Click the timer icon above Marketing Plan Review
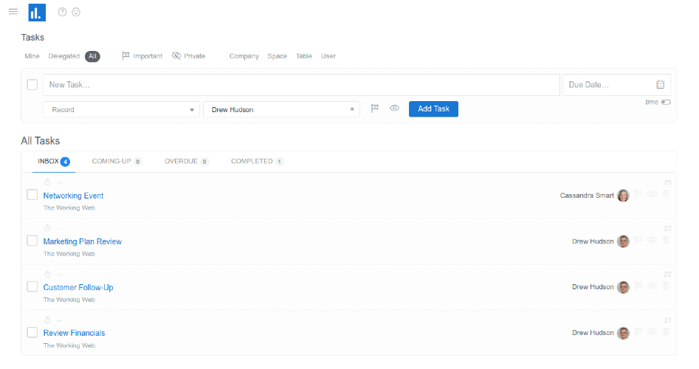The image size is (699, 369). (x=47, y=228)
